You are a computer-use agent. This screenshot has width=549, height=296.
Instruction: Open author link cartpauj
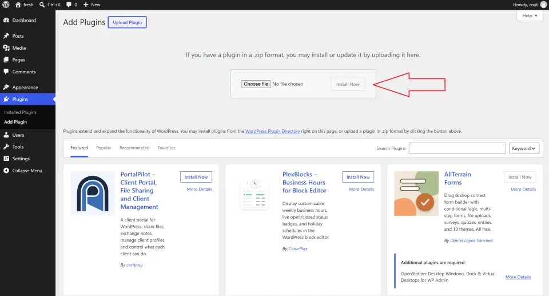point(134,265)
